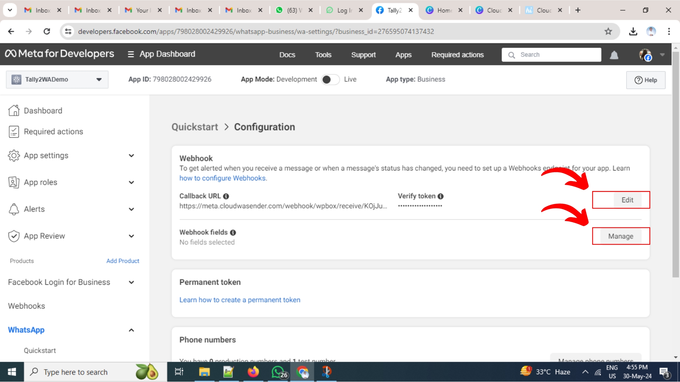Open File Explorer from the taskbar
680x382 pixels.
coord(204,372)
